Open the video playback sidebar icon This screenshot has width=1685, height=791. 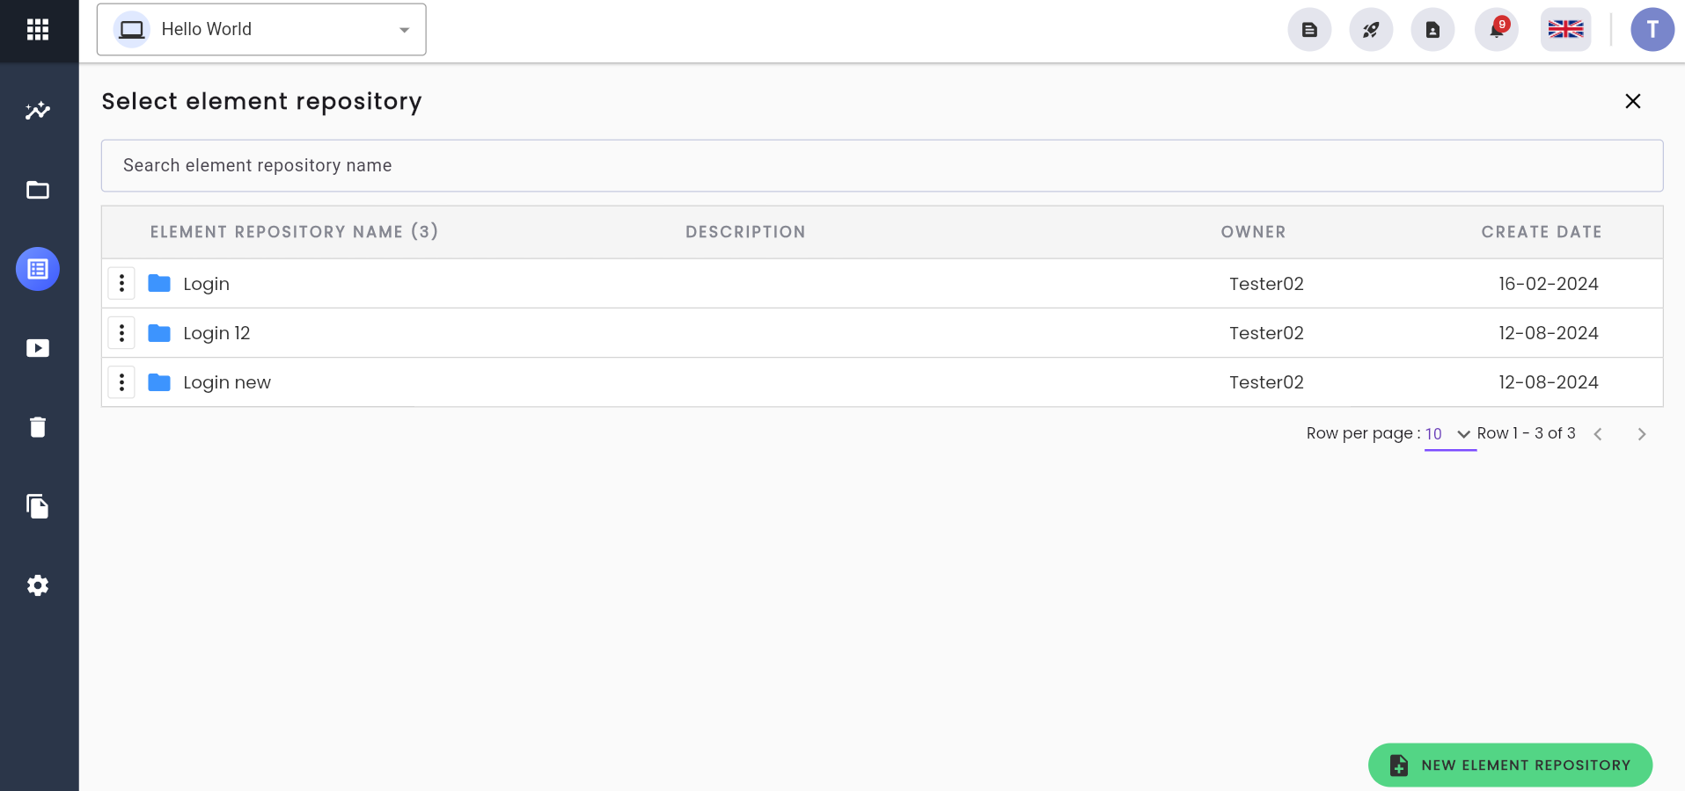pyautogui.click(x=38, y=348)
